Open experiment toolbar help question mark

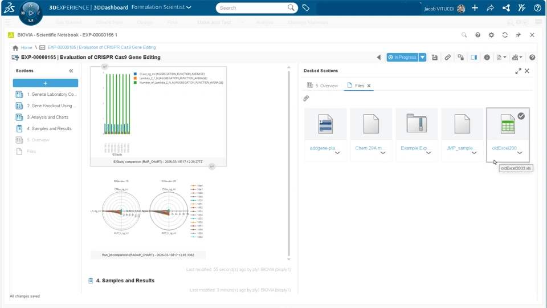click(532, 57)
